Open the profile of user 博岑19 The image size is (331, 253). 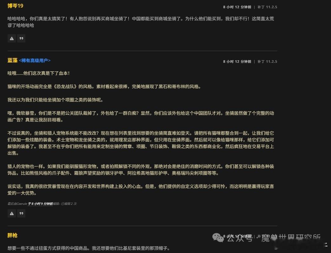pos(16,6)
